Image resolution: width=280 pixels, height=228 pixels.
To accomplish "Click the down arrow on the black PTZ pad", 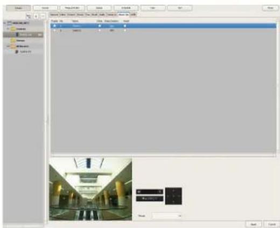I will coord(173,202).
